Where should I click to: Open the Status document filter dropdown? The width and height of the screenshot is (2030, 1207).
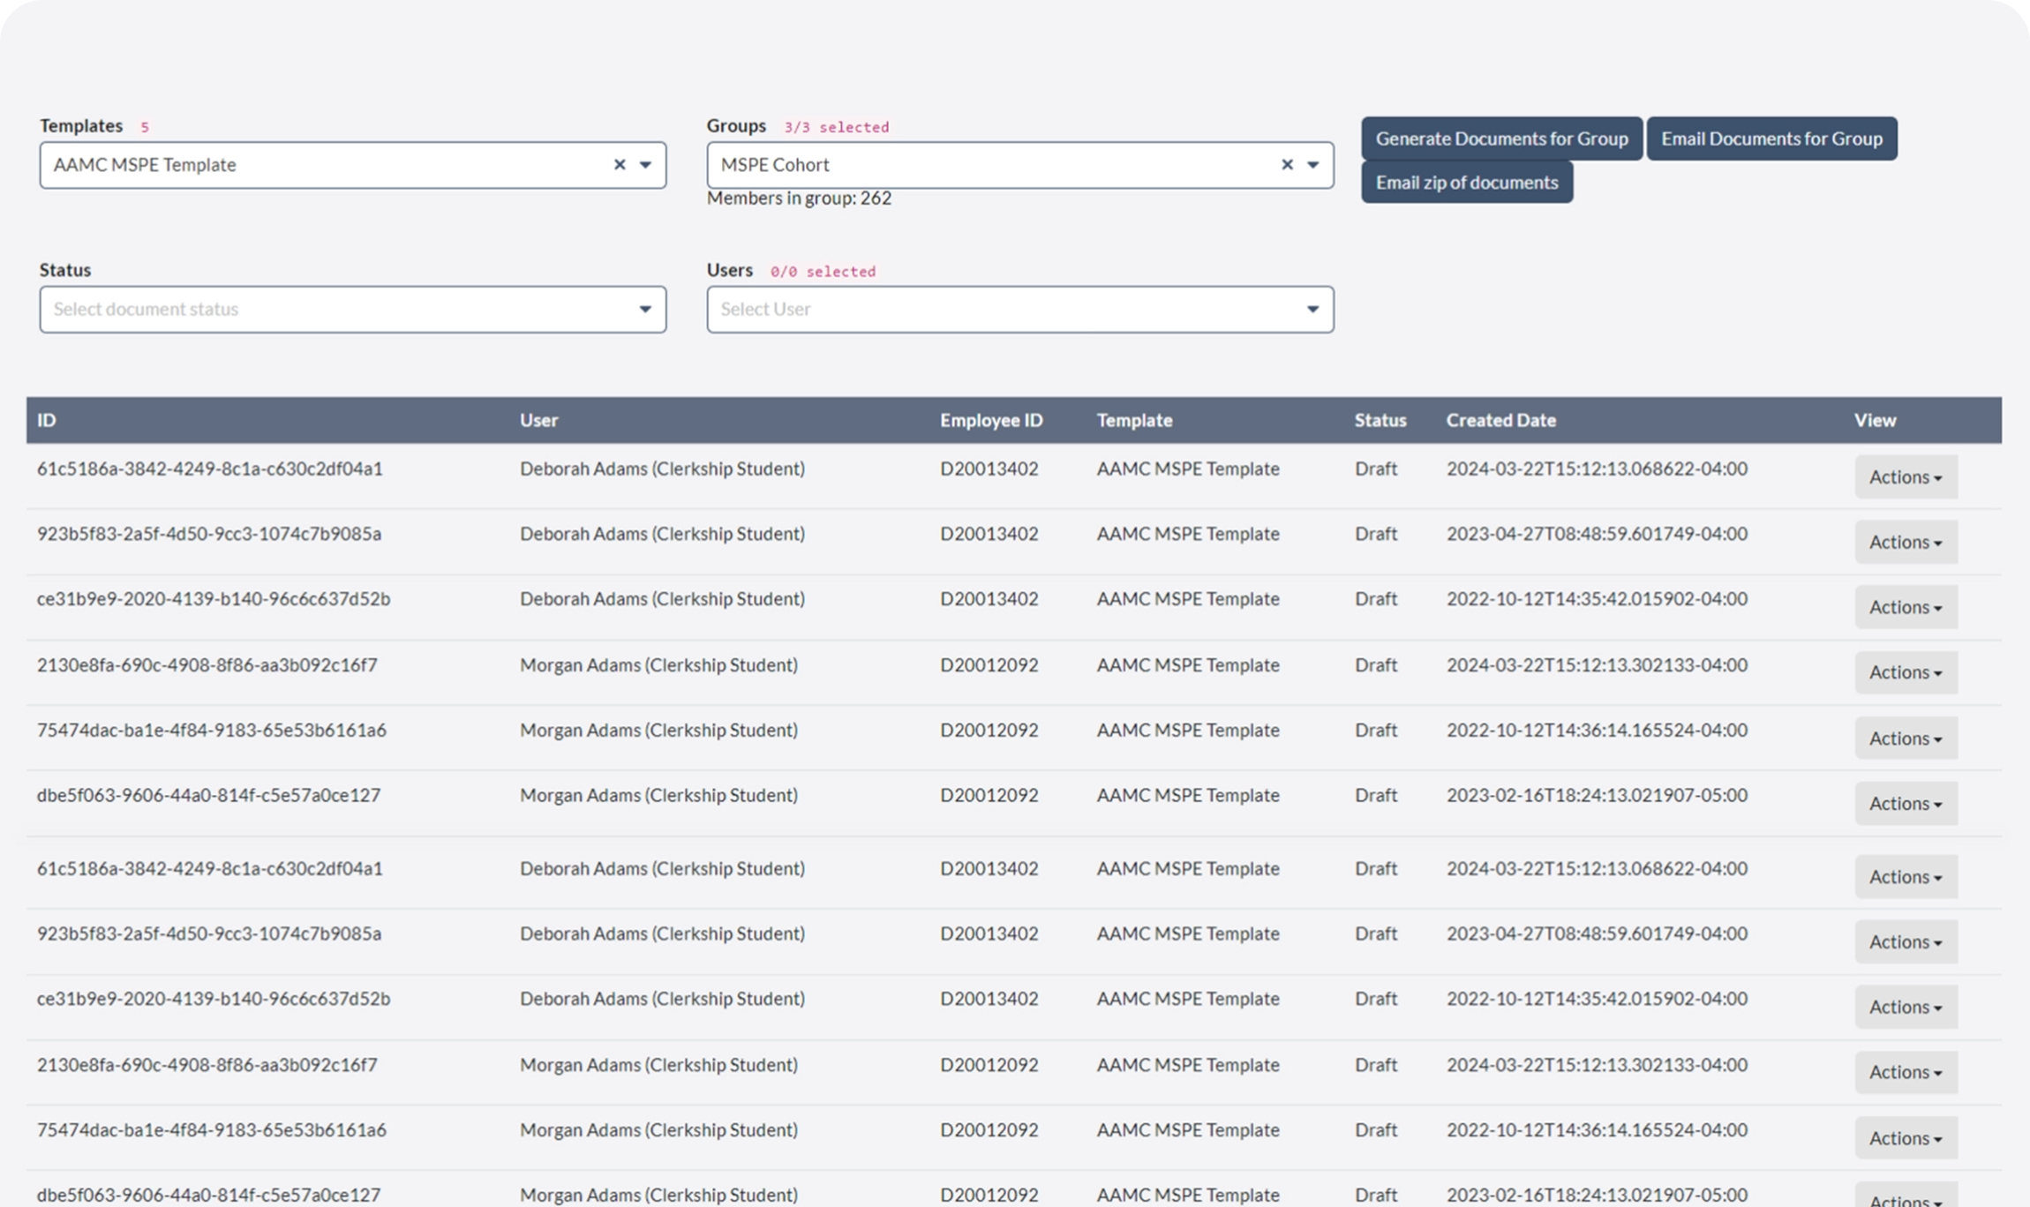coord(645,310)
